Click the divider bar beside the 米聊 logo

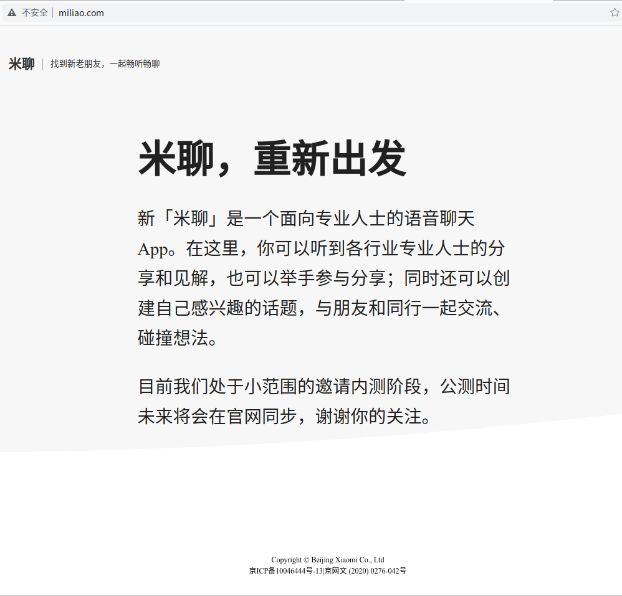click(x=42, y=63)
